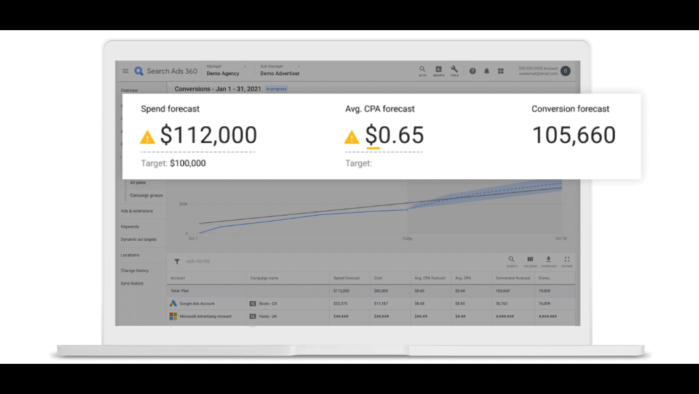This screenshot has width=699, height=394.
Task: Click the table Search magnifier icon
Action: coord(511,260)
